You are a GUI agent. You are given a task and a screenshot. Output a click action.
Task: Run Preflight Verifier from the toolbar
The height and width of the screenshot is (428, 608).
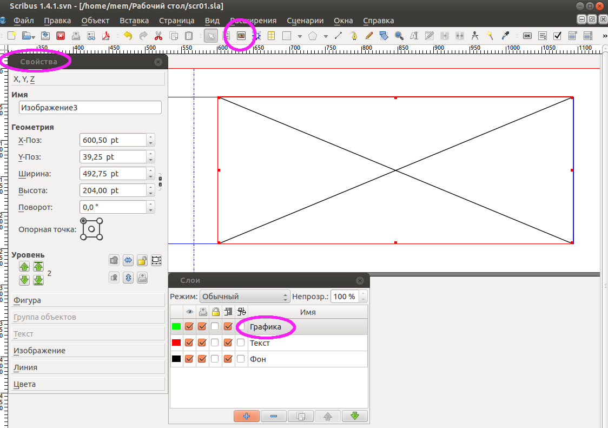pos(91,36)
